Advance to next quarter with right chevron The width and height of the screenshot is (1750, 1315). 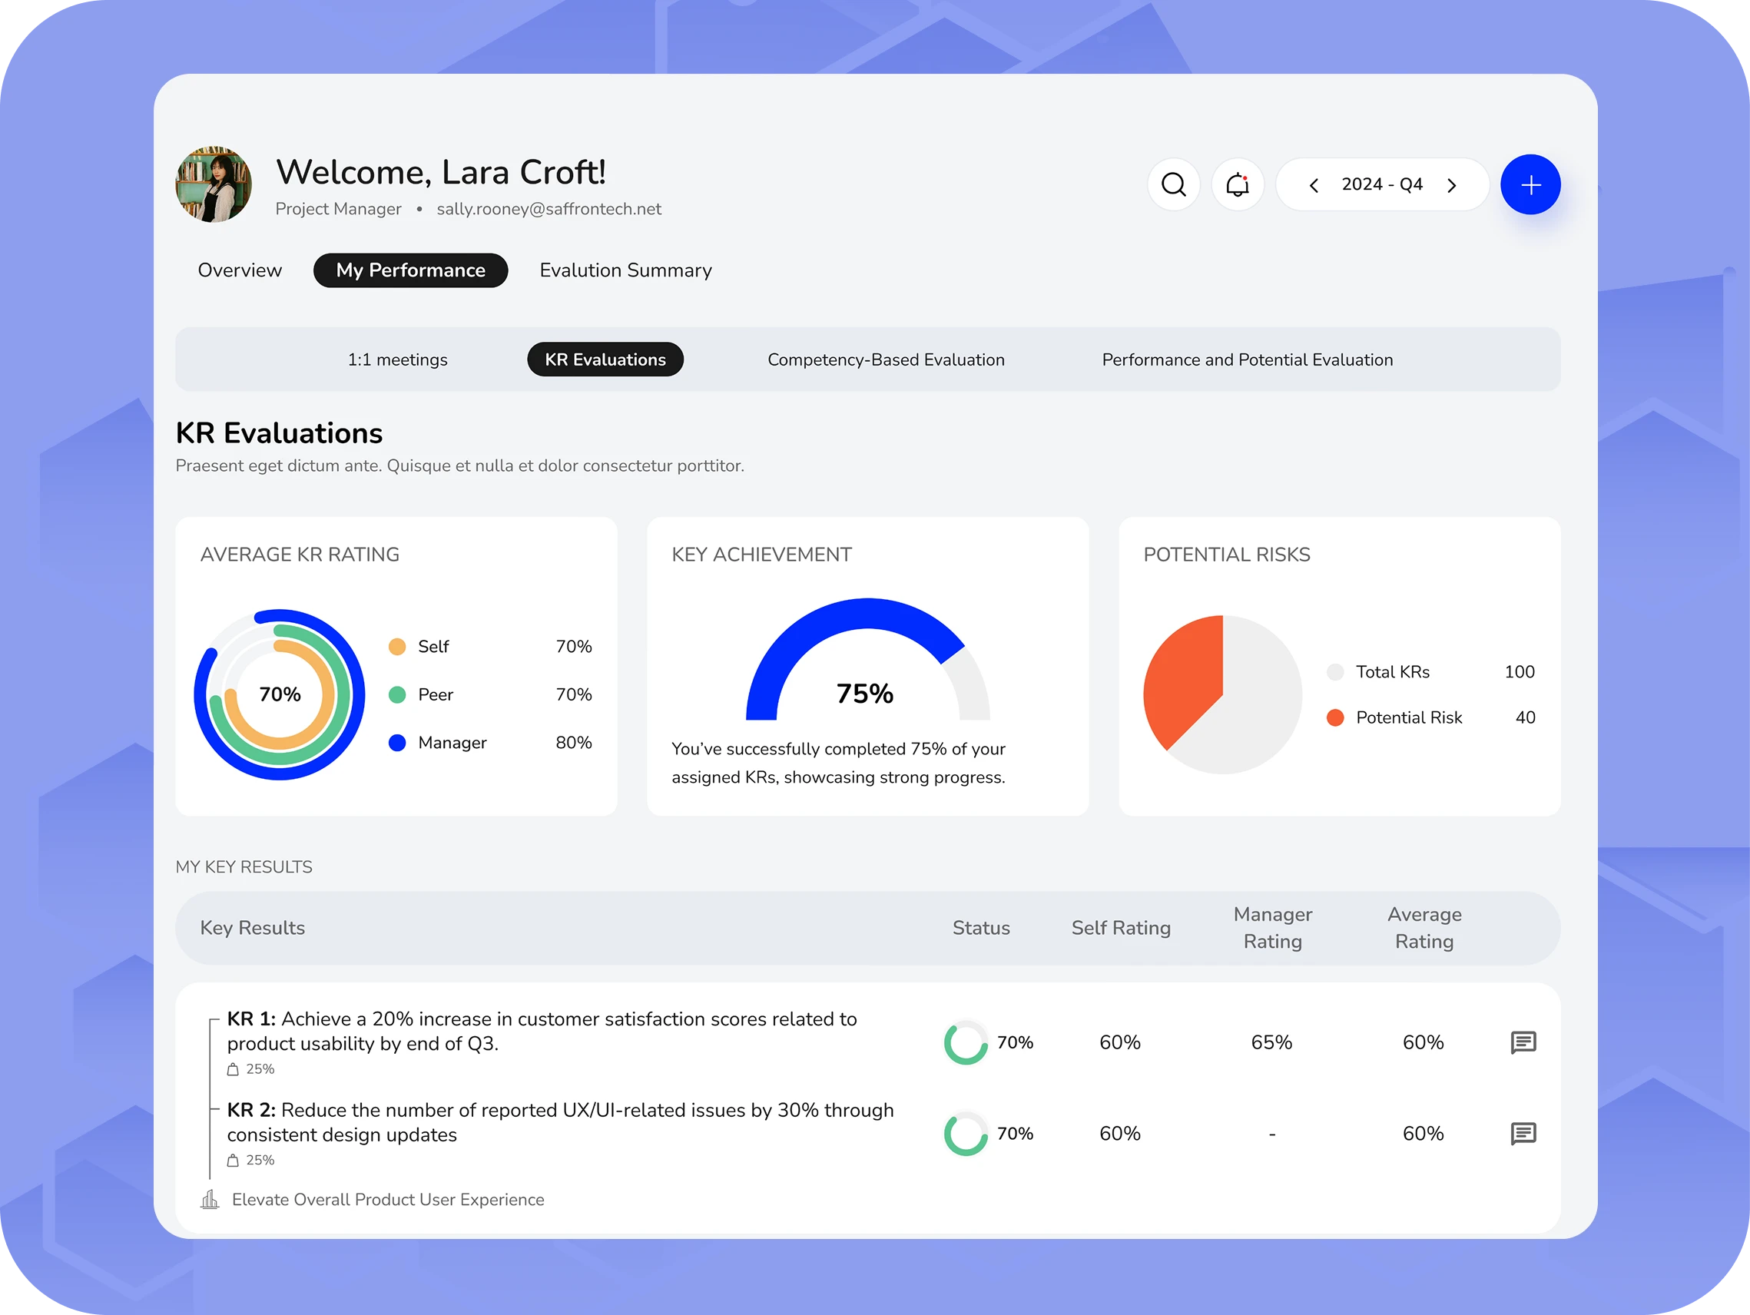coord(1452,185)
